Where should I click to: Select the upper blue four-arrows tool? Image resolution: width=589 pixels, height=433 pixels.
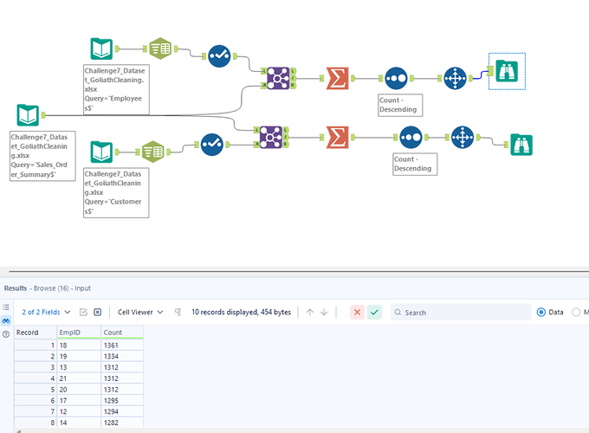point(455,79)
